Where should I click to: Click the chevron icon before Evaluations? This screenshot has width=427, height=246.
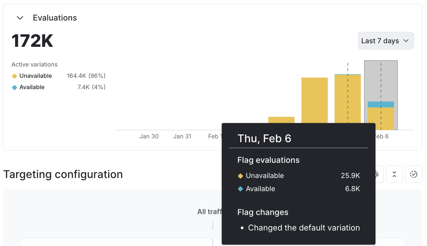(x=20, y=18)
